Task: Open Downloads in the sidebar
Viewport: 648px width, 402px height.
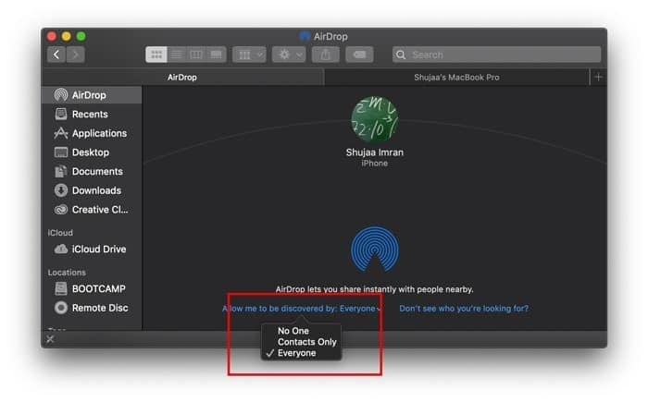Action: coord(92,190)
